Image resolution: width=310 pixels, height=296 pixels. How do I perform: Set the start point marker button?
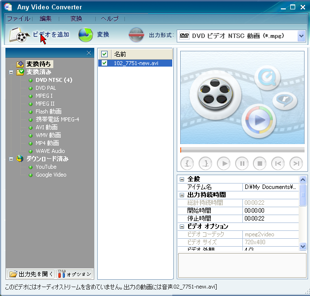188,163
